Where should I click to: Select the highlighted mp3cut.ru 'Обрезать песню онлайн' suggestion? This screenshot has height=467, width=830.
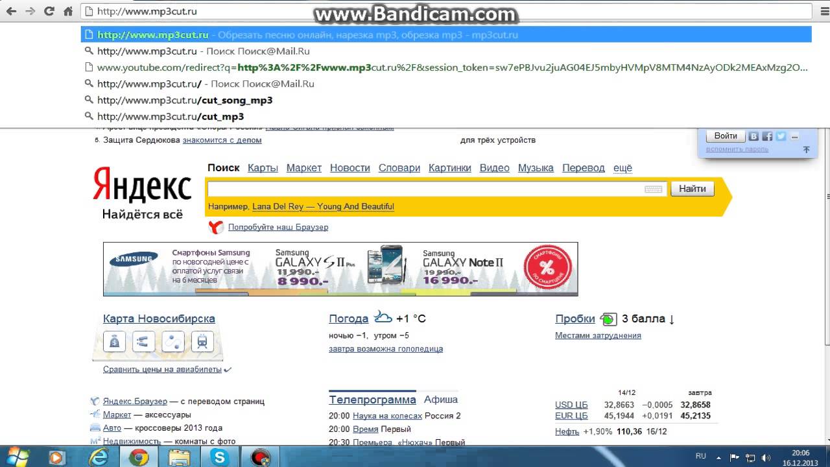coord(447,35)
